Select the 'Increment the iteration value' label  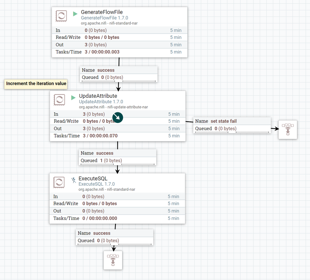(x=36, y=84)
